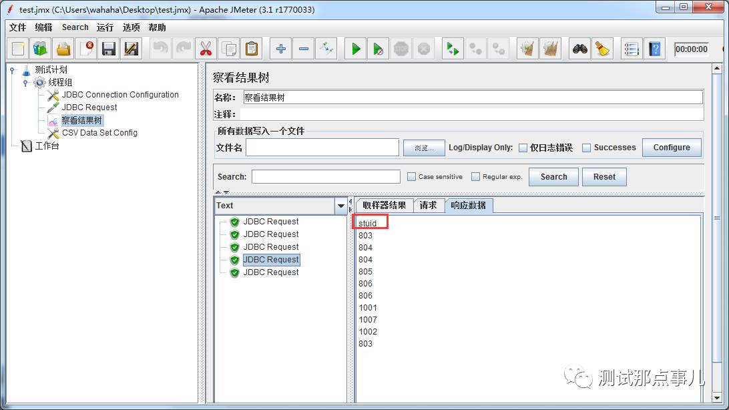Collapse all tree nodes with minus icon

(304, 49)
